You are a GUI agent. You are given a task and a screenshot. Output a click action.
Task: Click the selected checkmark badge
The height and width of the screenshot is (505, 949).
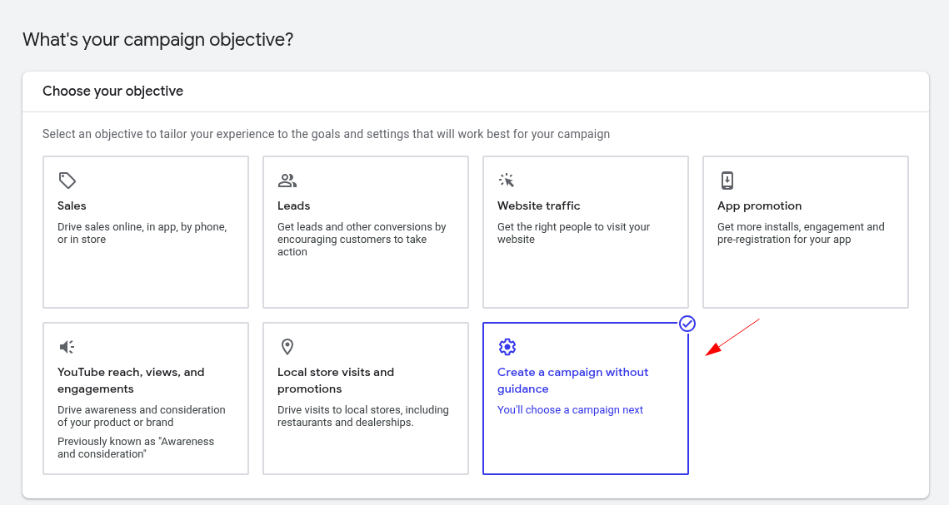[687, 324]
